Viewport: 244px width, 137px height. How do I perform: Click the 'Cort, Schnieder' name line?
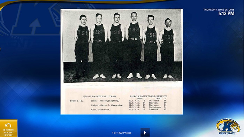click(100, 109)
